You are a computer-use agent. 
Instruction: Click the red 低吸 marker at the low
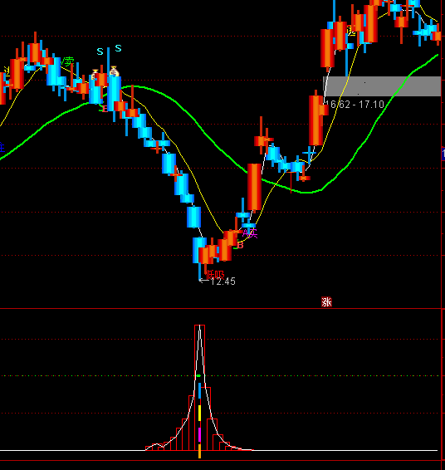[215, 275]
